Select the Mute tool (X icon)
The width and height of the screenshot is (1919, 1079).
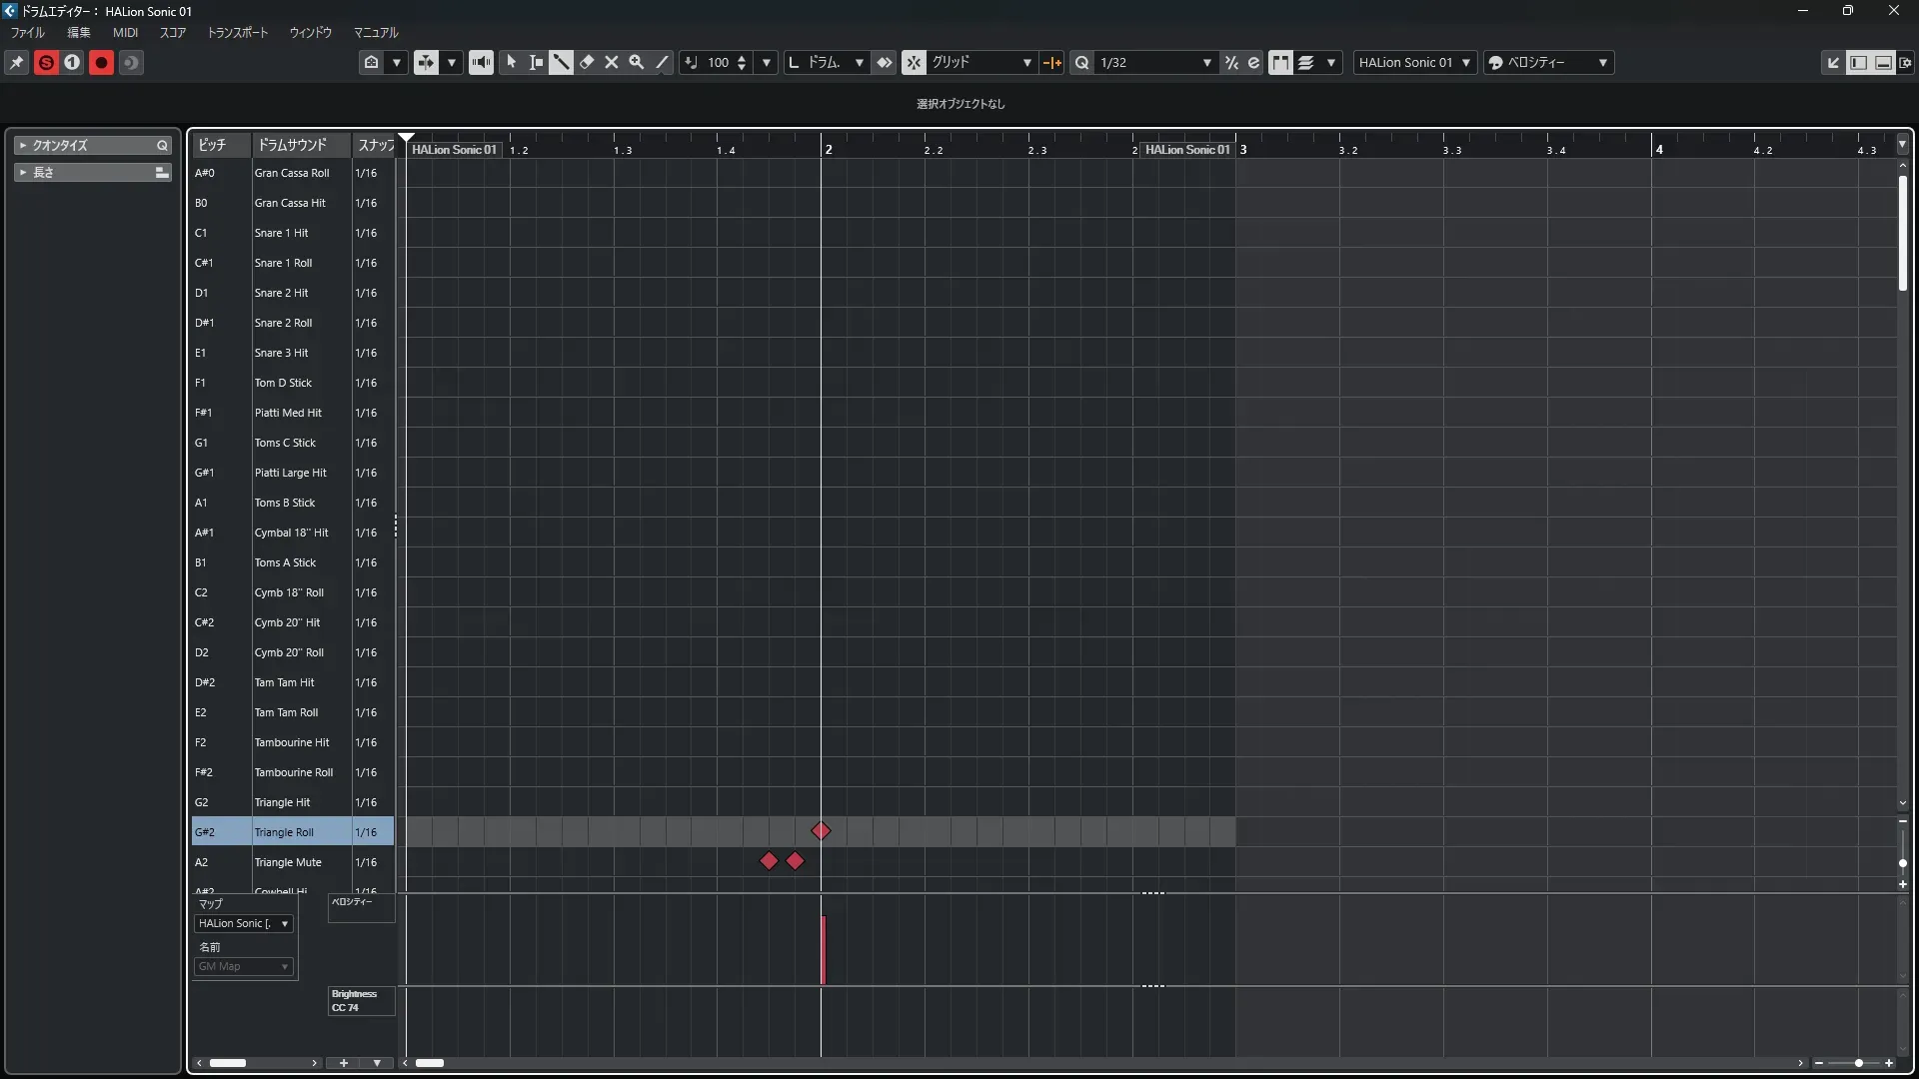pyautogui.click(x=612, y=62)
